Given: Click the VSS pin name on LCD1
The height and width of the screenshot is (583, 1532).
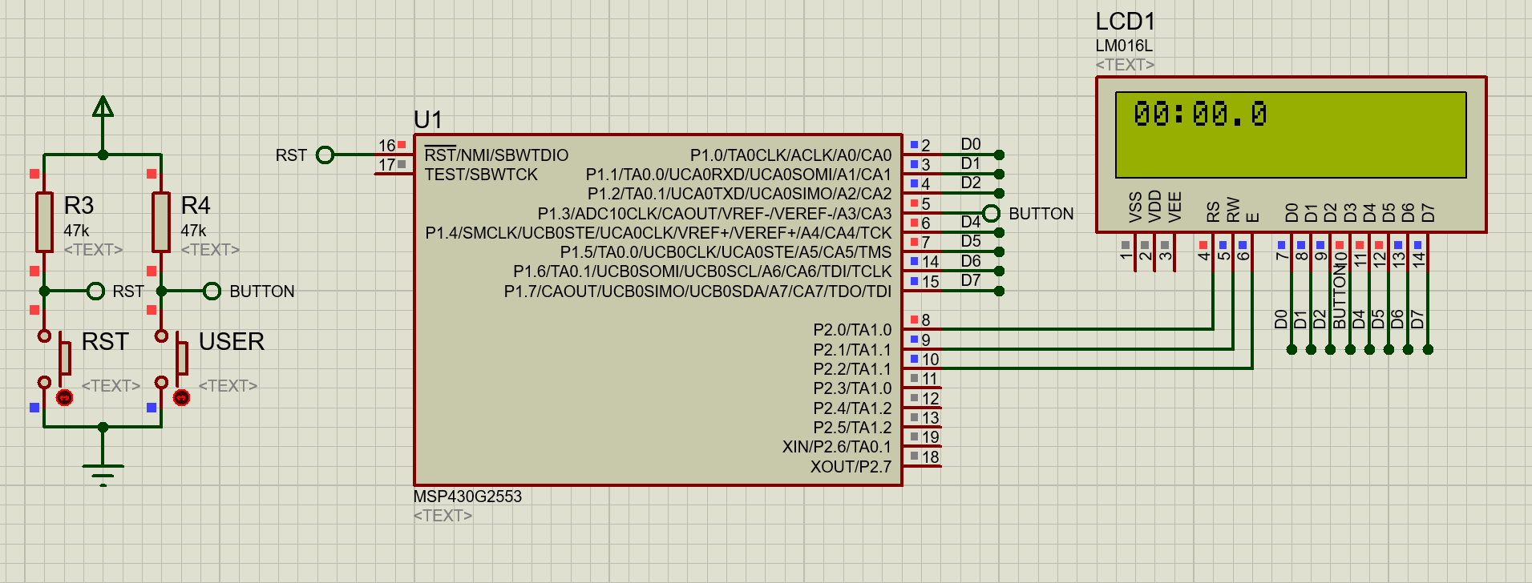Looking at the screenshot, I should click(1136, 207).
